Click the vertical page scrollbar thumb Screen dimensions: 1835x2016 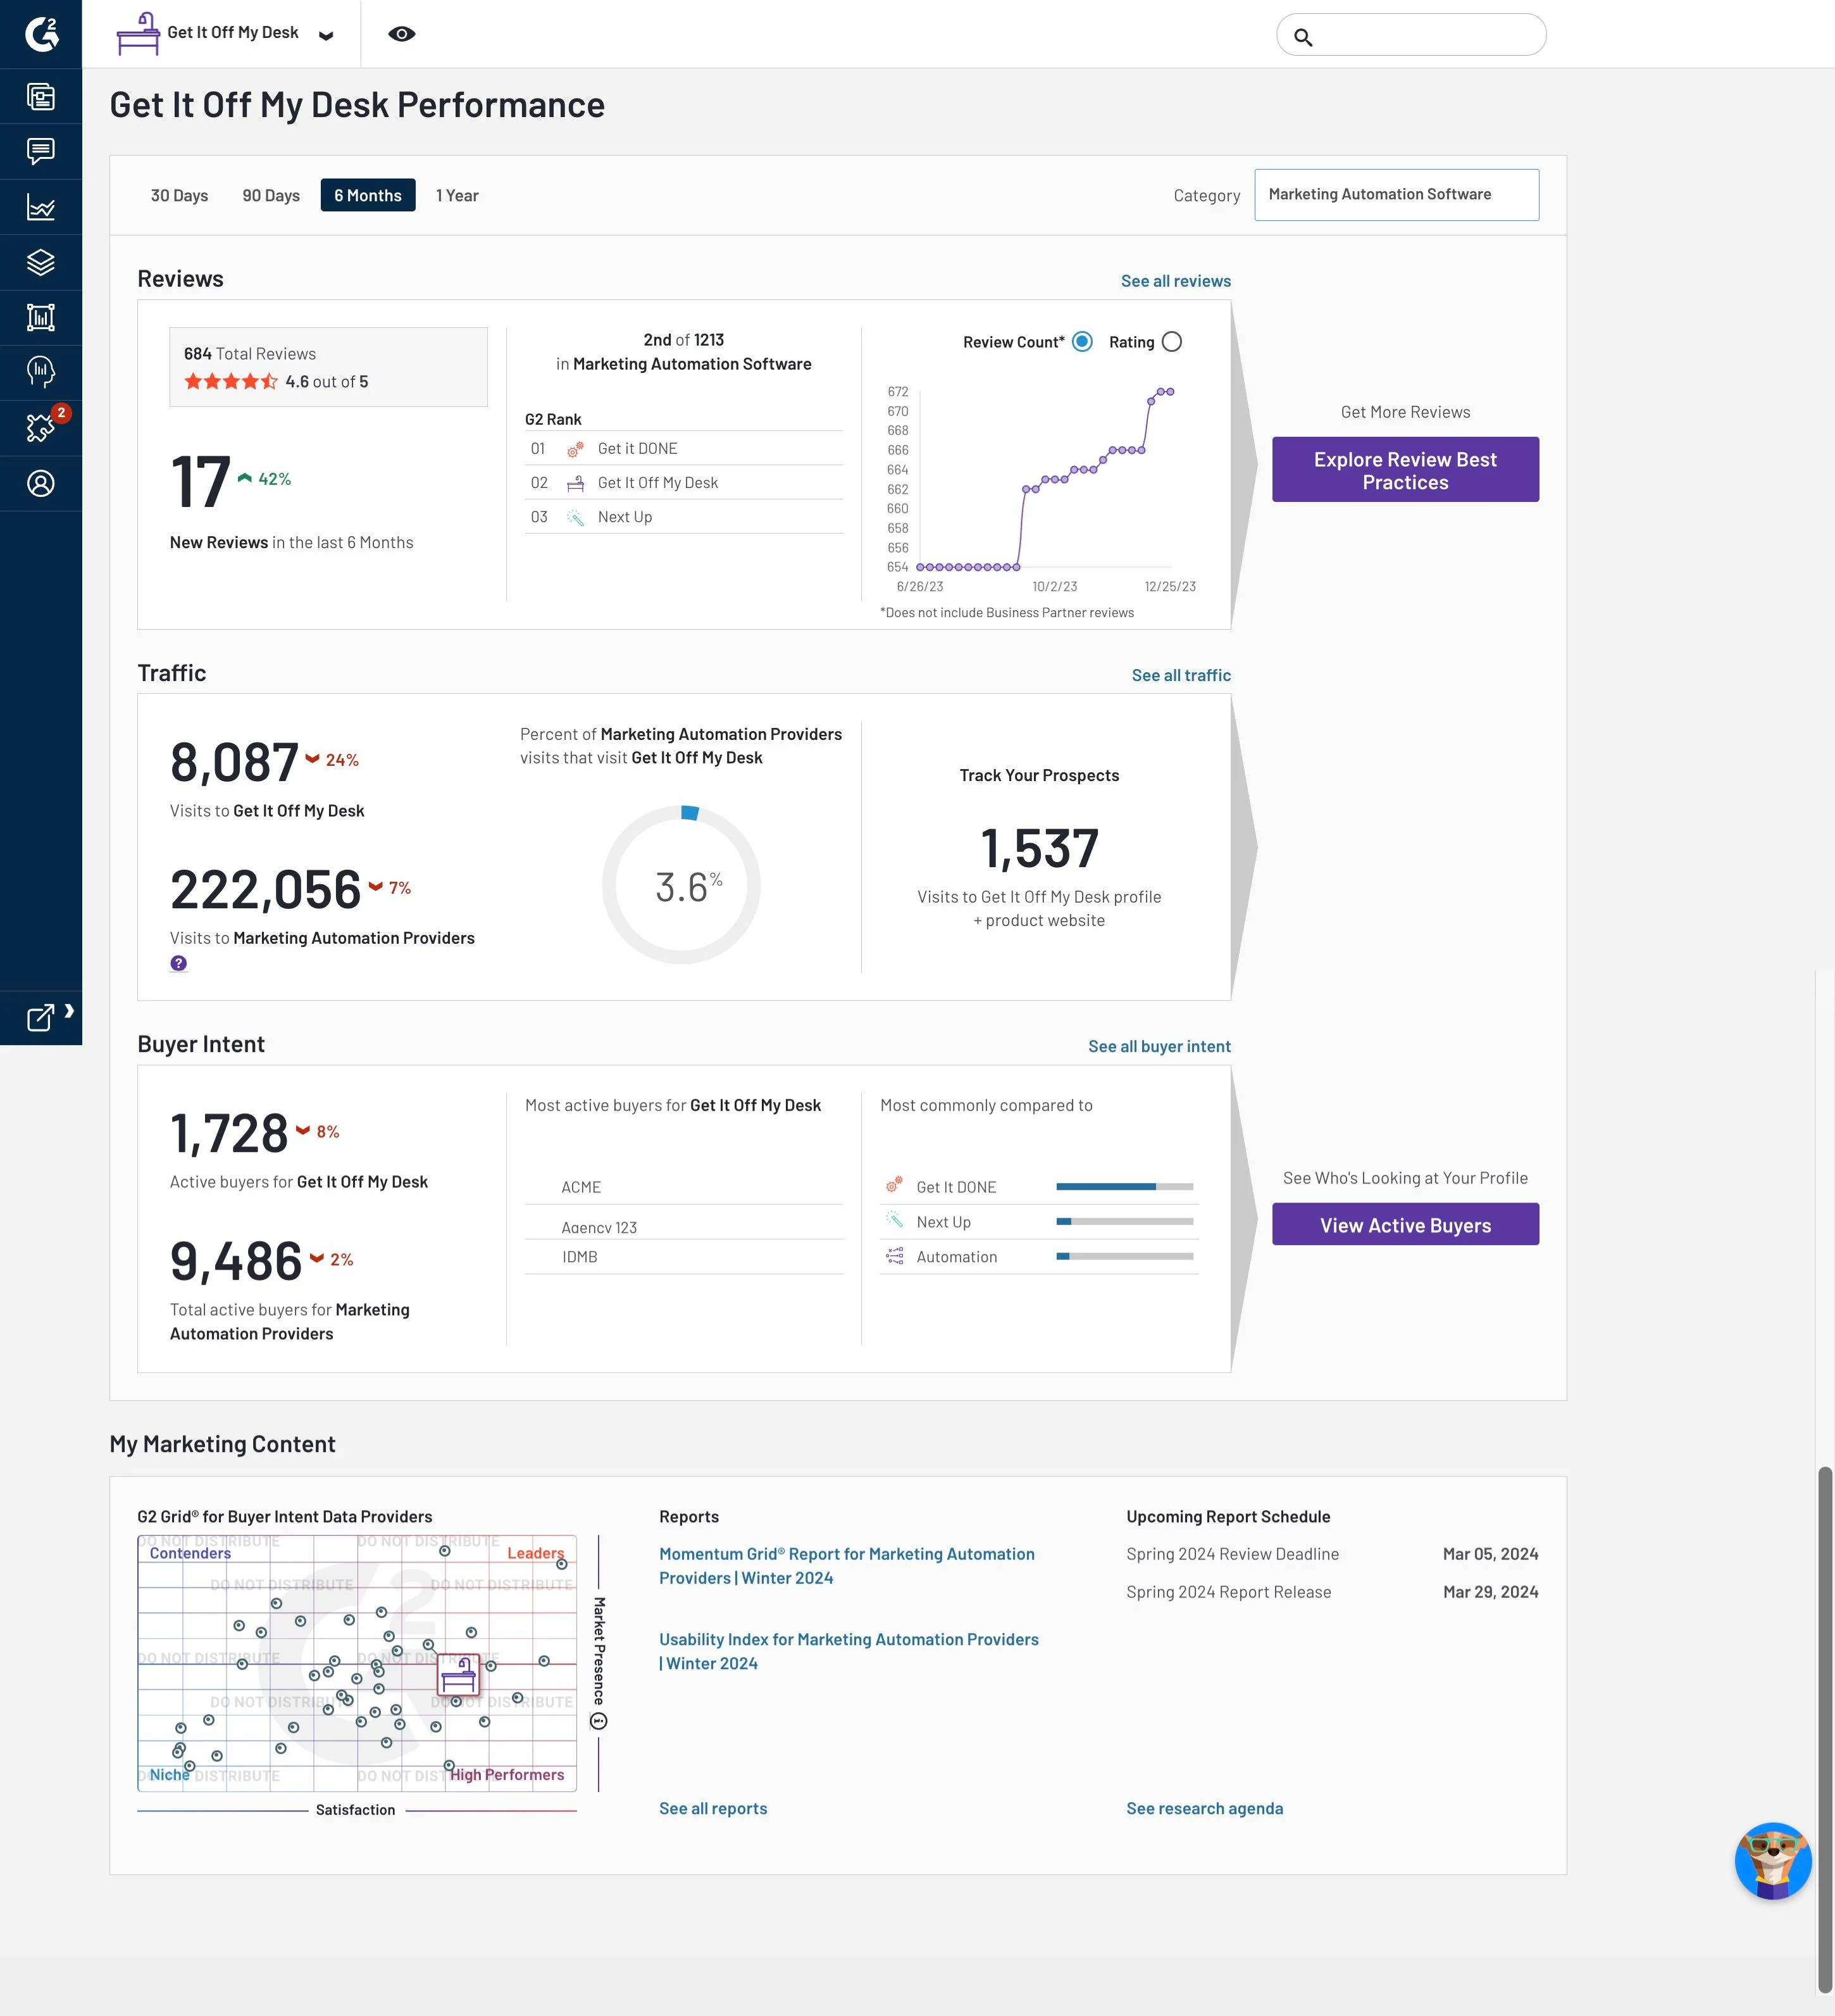click(1825, 1730)
